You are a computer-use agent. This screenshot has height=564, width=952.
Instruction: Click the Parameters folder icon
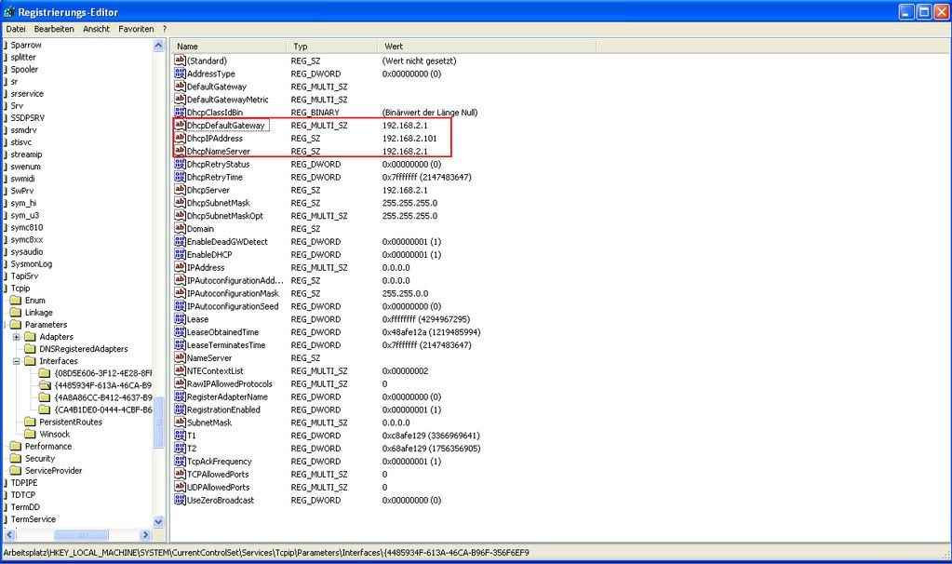pos(16,324)
